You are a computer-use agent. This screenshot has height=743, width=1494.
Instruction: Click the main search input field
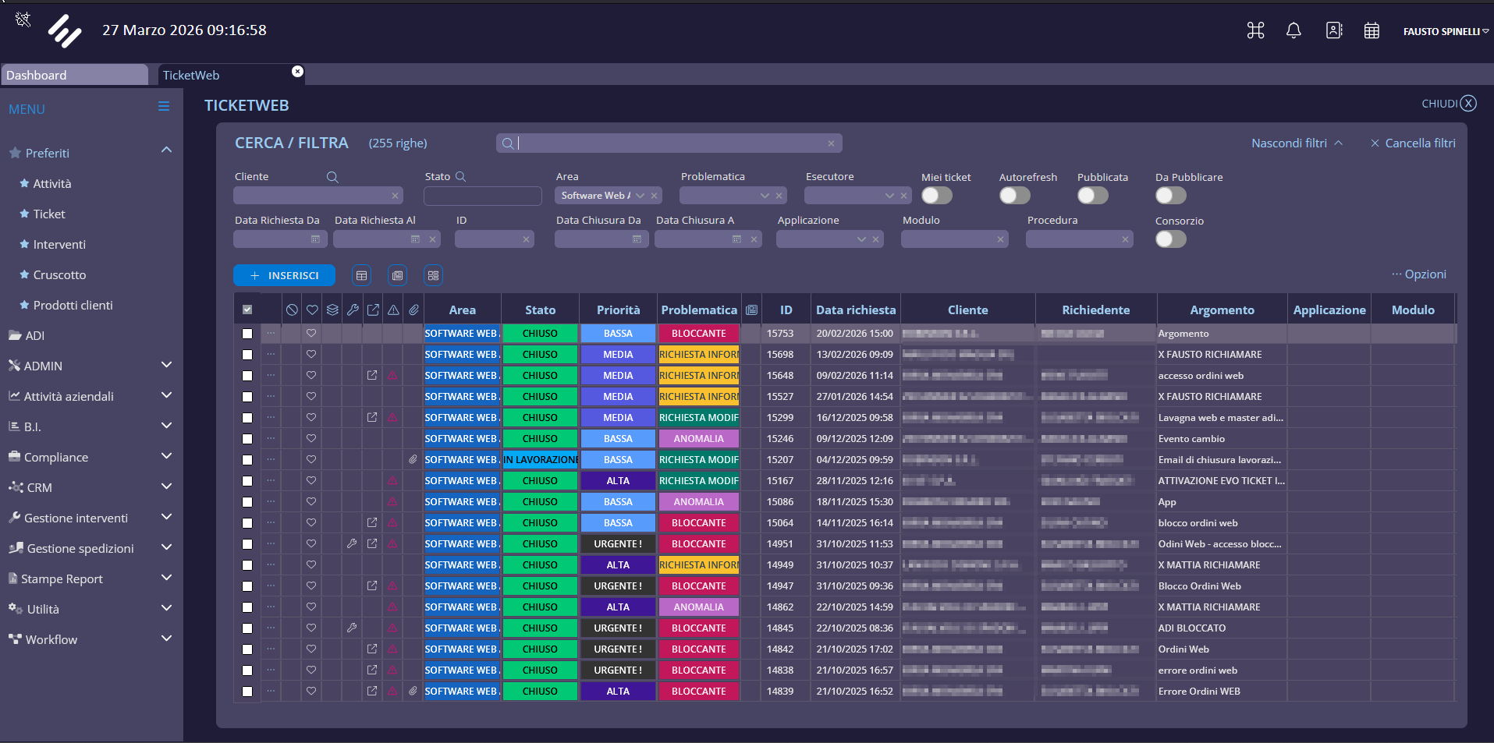point(669,143)
